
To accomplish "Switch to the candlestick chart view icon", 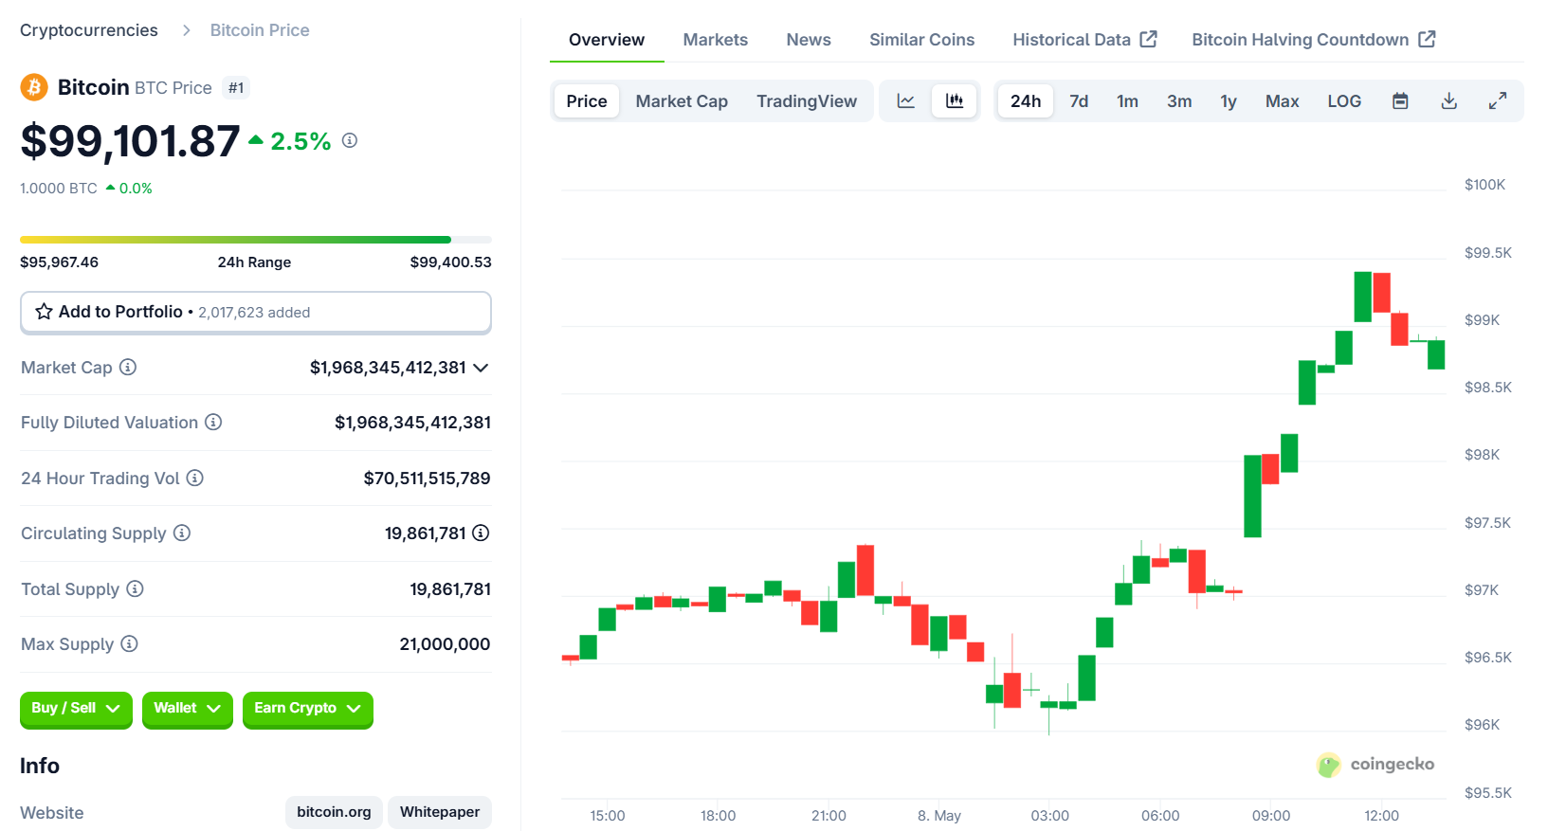I will click(955, 100).
